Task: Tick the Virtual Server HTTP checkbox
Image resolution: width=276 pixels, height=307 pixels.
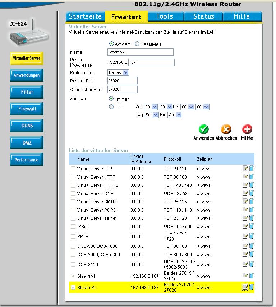Action: tap(73, 177)
